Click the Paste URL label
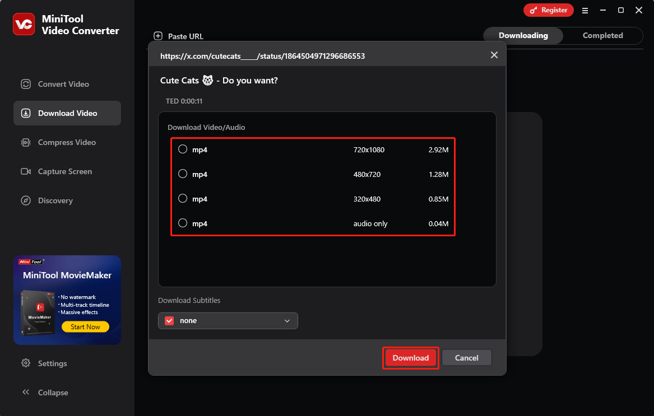 (x=185, y=36)
